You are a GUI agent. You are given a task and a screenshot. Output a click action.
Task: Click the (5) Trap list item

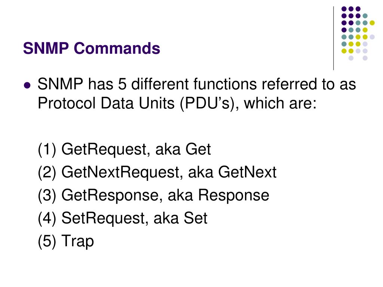click(x=66, y=241)
